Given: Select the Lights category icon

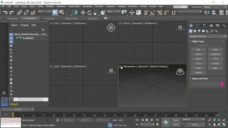Looking at the screenshot, I should pos(199,31).
